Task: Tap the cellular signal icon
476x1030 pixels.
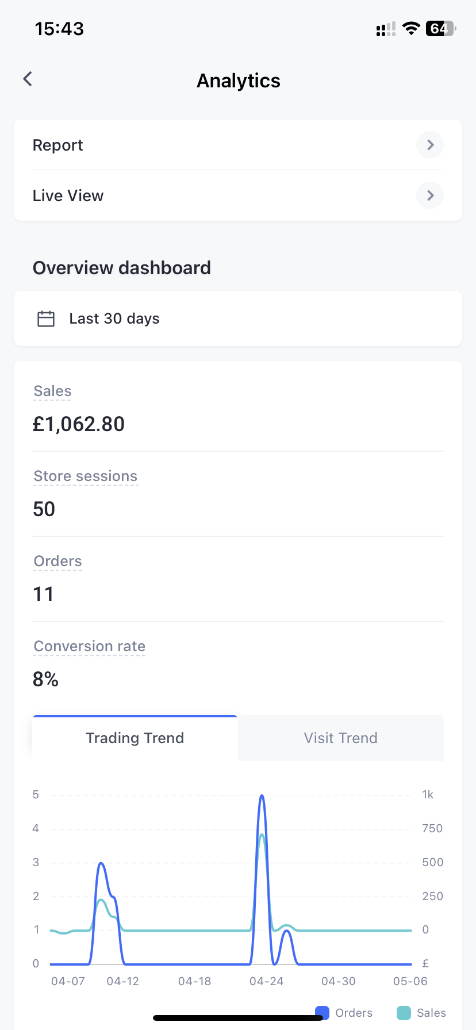Action: point(385,29)
